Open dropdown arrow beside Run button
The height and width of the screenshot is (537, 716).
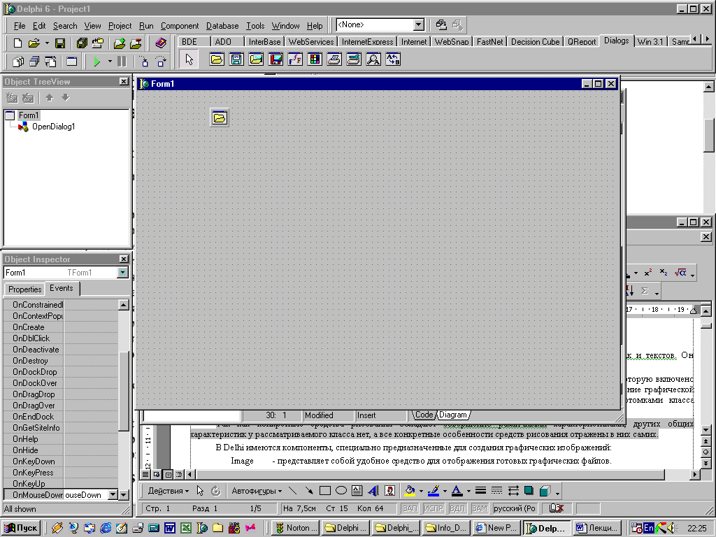pyautogui.click(x=110, y=62)
